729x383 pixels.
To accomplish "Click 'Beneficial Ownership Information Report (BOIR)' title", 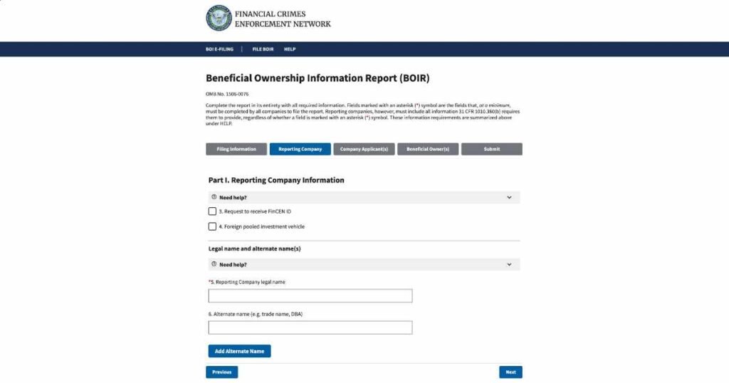I will pos(318,78).
